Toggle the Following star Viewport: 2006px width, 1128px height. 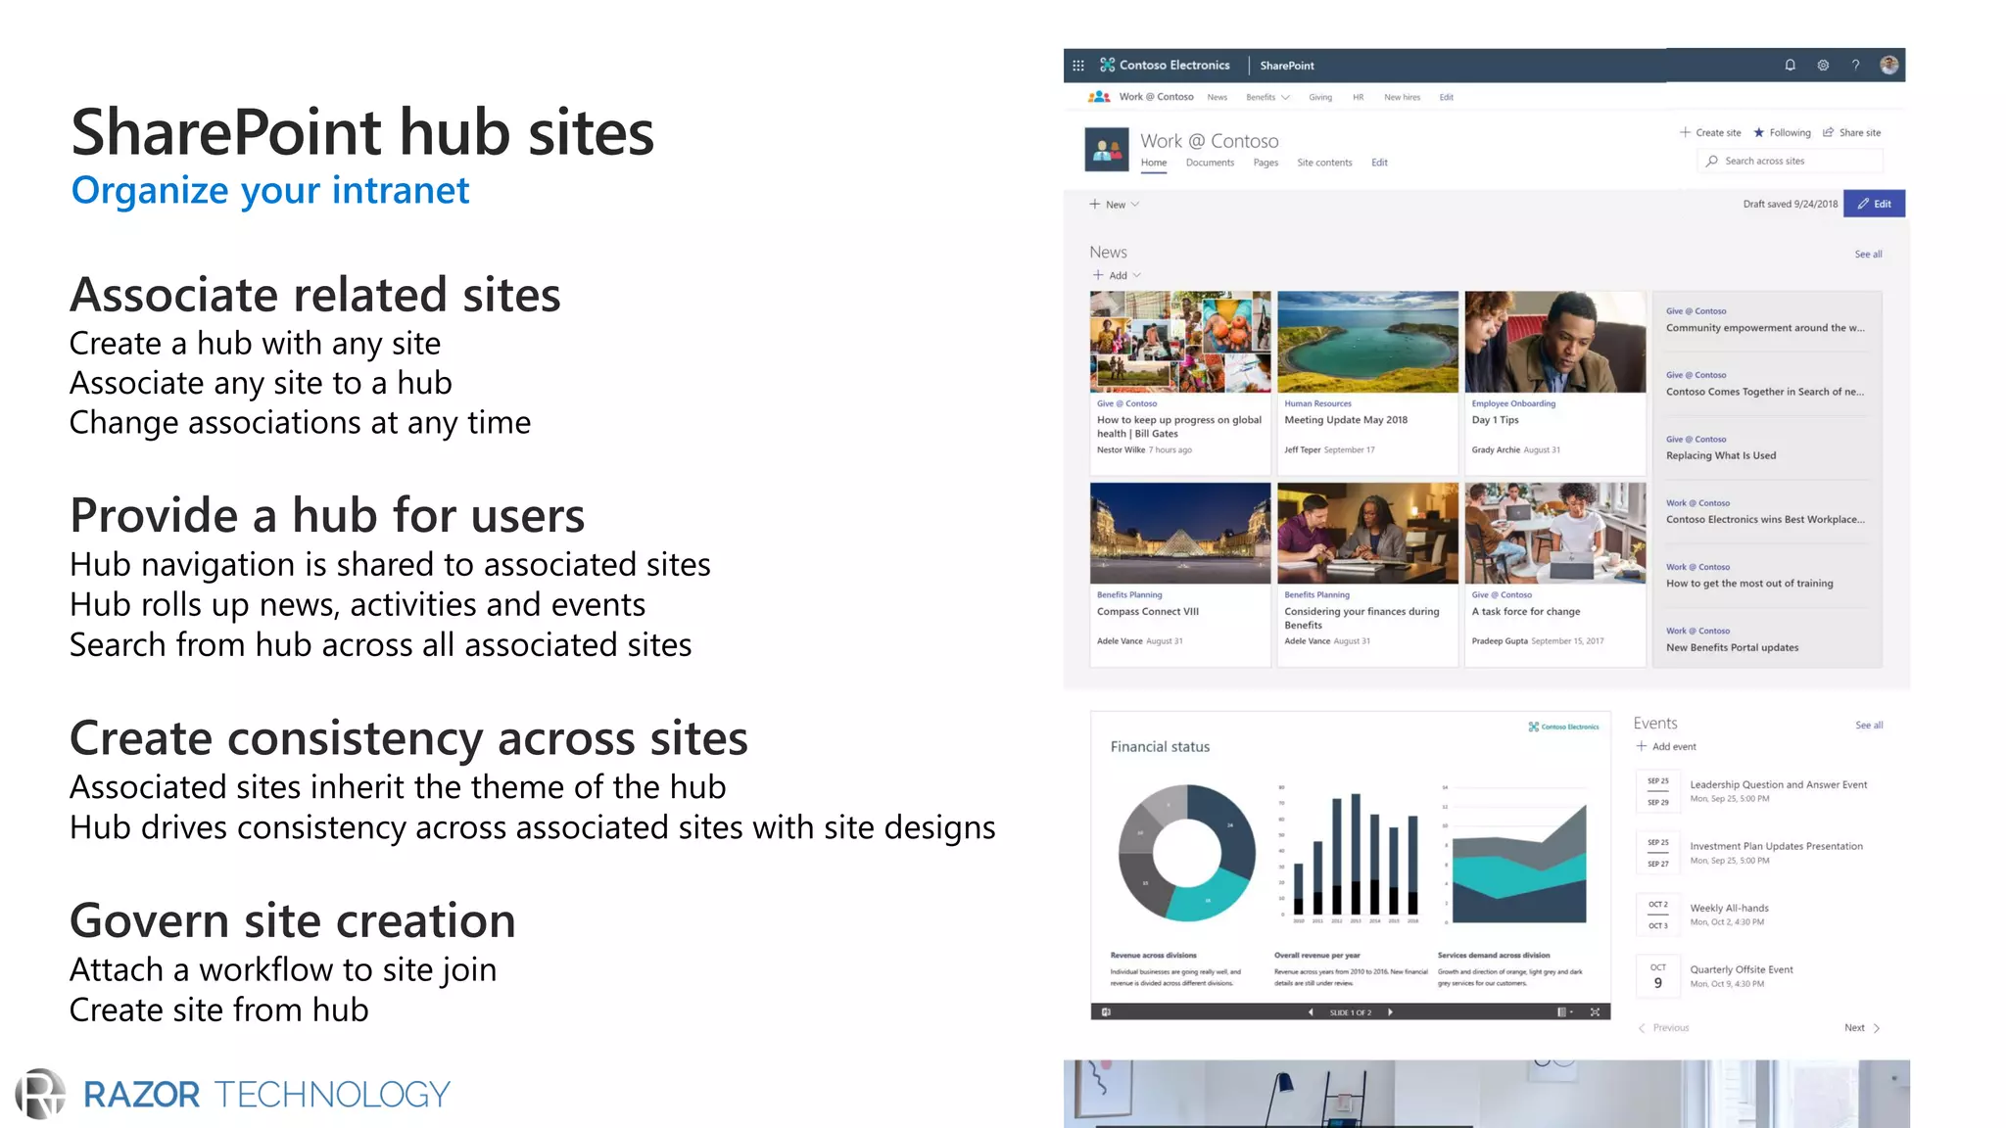[x=1759, y=132]
